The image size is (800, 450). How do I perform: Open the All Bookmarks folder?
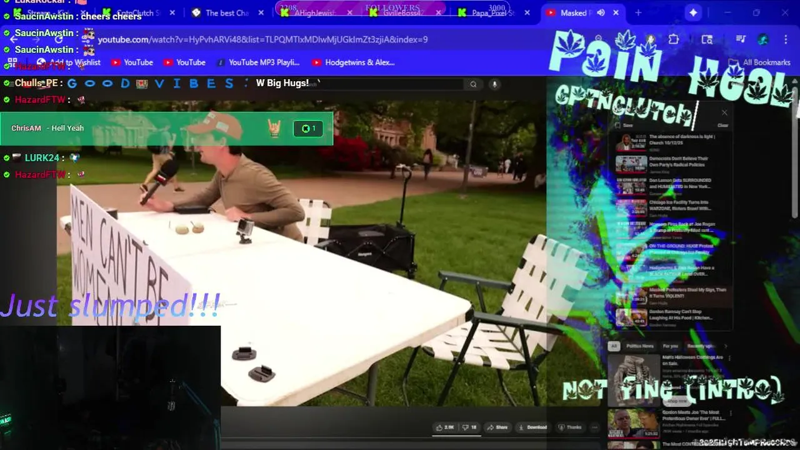click(761, 62)
